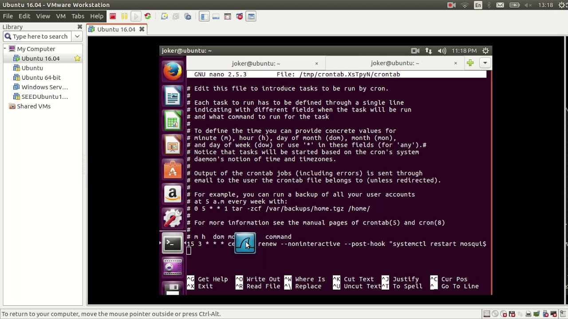The image size is (568, 319).
Task: Open the host Bluetooth indicator
Action: (489, 5)
